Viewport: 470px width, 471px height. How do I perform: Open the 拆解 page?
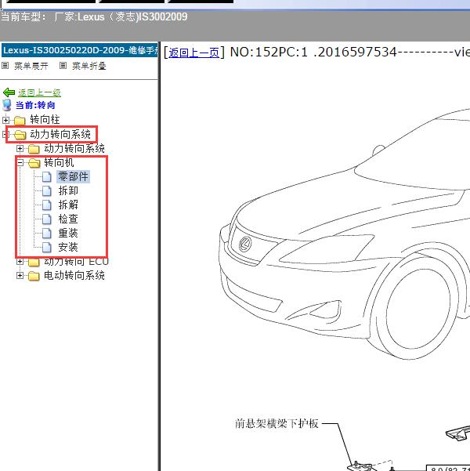coord(68,205)
